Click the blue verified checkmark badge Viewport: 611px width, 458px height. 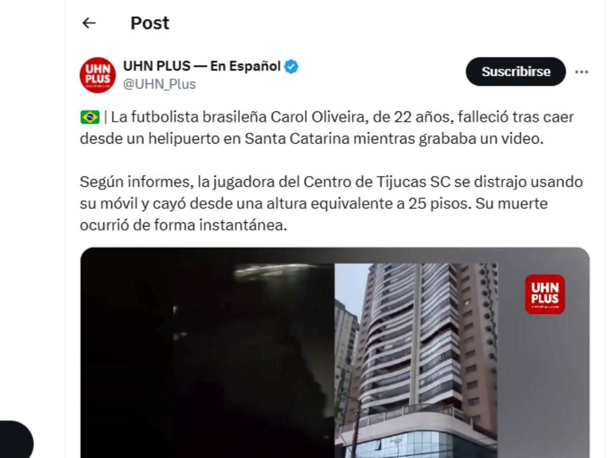point(292,66)
